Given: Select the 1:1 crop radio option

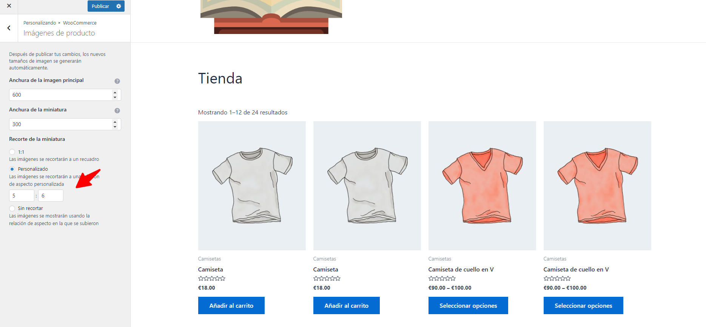Looking at the screenshot, I should click(x=12, y=152).
